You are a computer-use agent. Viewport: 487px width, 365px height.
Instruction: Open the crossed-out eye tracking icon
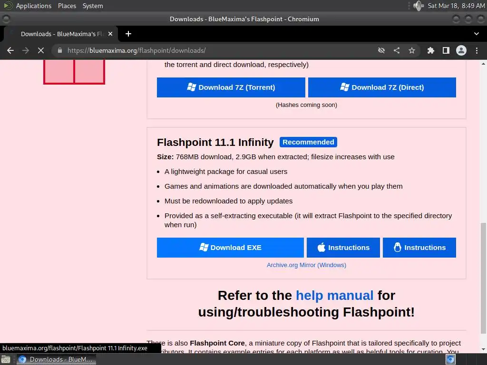[x=381, y=50]
